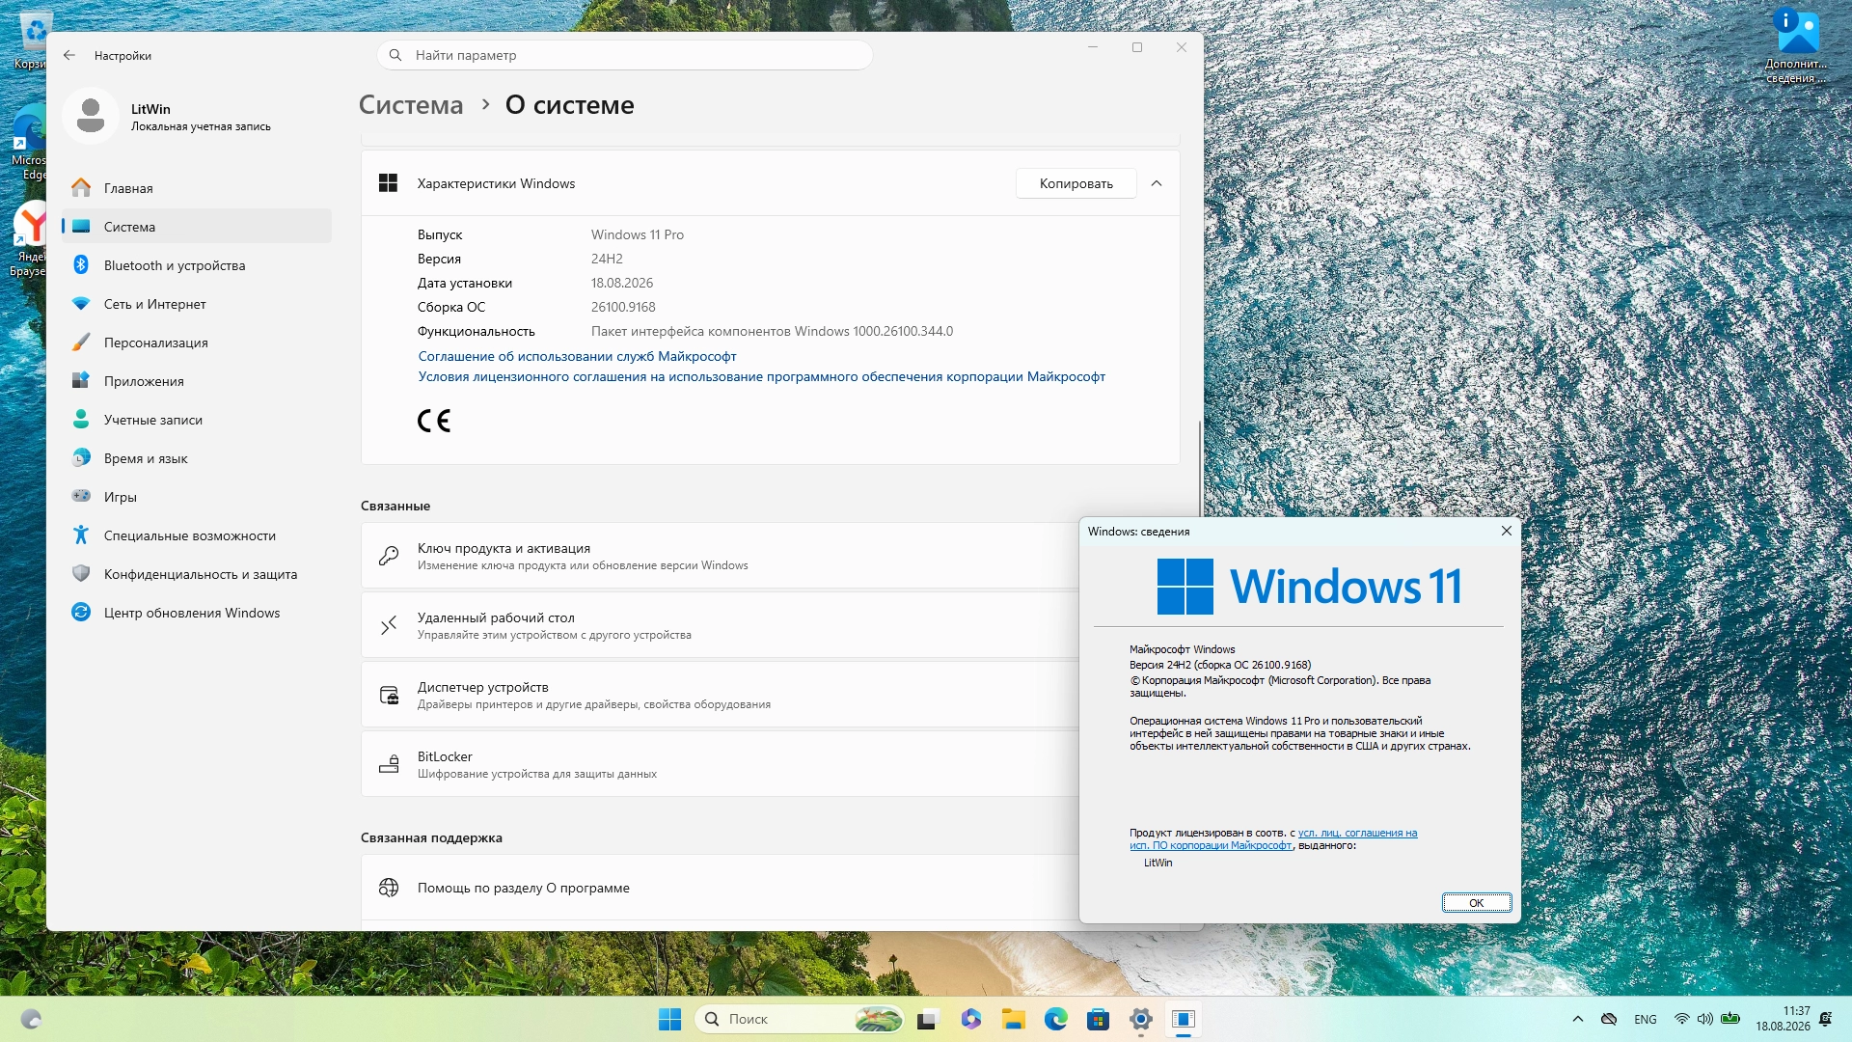Viewport: 1852px width, 1042px height.
Task: Click the Диспетчер устройств icon
Action: pos(389,695)
